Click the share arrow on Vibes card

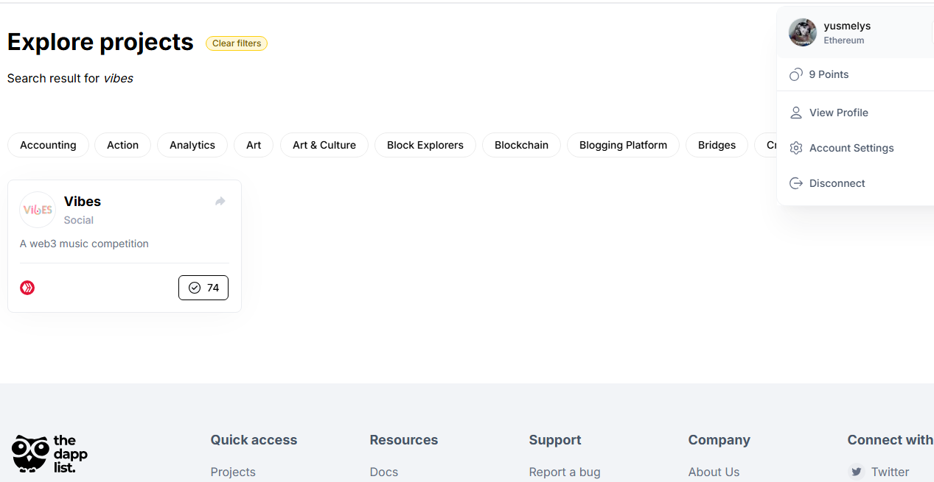coord(220,201)
